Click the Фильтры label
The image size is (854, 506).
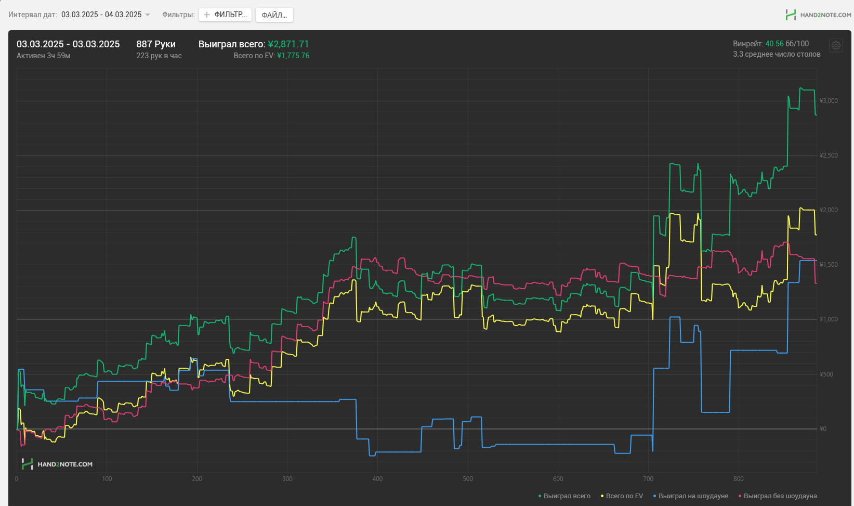[178, 15]
